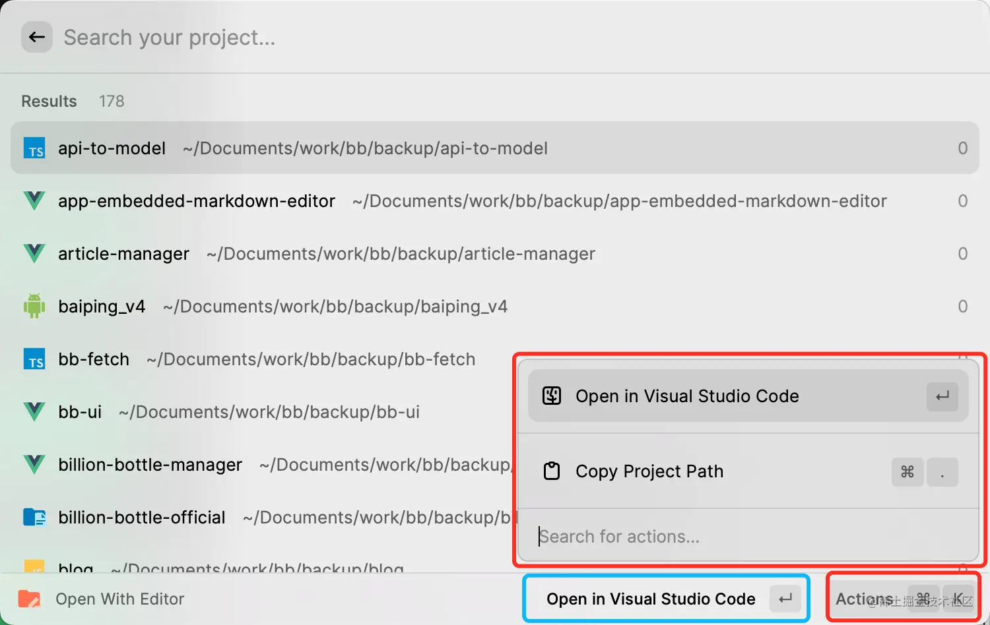Click the Open With Editor label

click(x=119, y=599)
